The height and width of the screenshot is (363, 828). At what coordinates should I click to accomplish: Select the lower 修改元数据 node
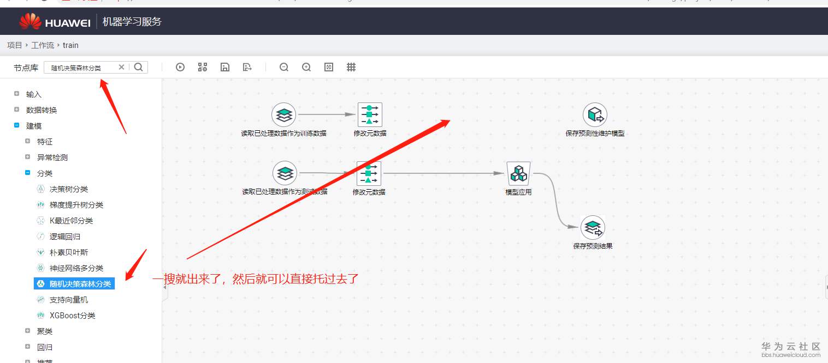pos(369,173)
